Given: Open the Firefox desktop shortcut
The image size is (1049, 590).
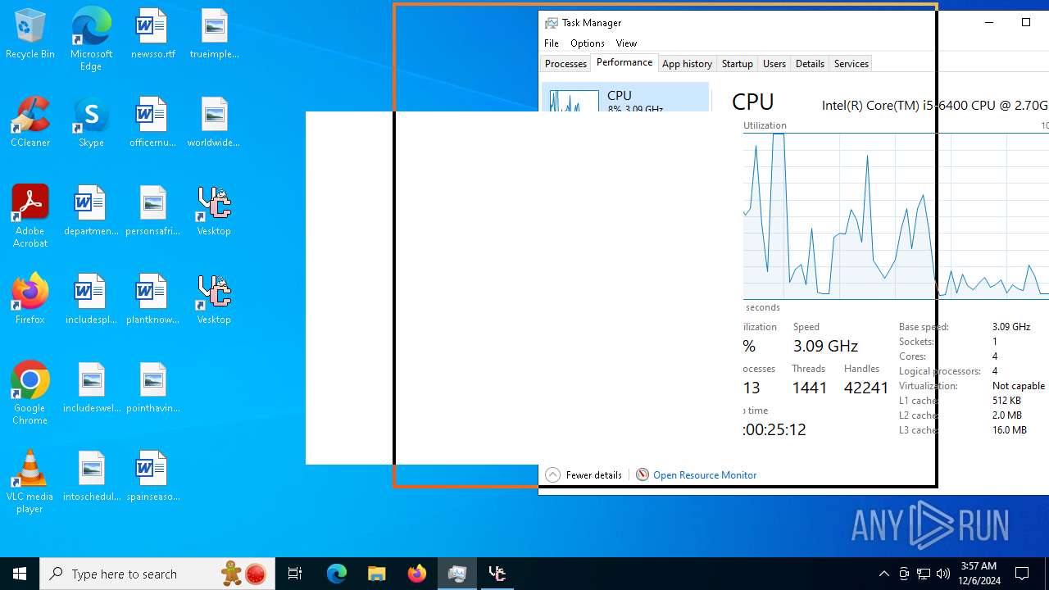Looking at the screenshot, I should [x=30, y=300].
